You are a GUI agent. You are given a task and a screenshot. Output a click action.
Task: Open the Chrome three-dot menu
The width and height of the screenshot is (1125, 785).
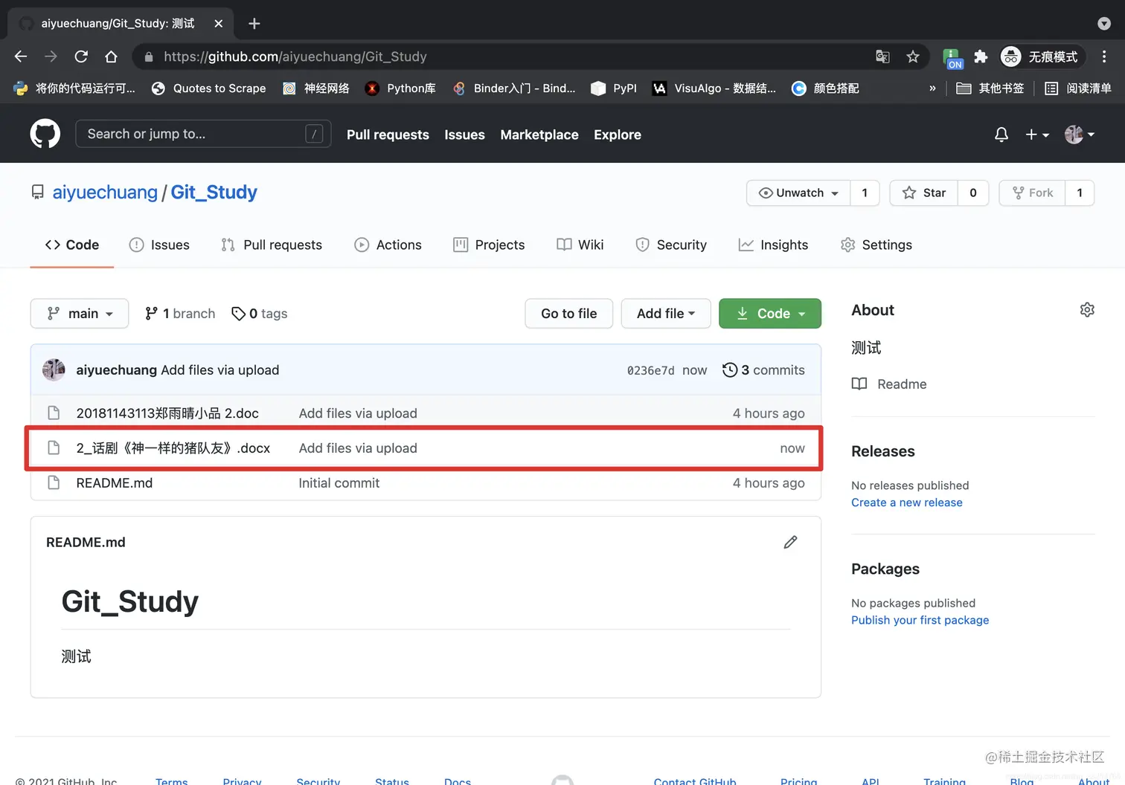point(1104,56)
